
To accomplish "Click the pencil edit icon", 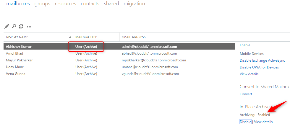I will [x=7, y=26].
